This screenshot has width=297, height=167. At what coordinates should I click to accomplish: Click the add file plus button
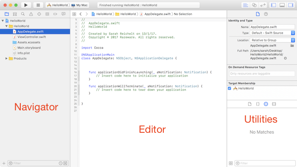pos(4,163)
